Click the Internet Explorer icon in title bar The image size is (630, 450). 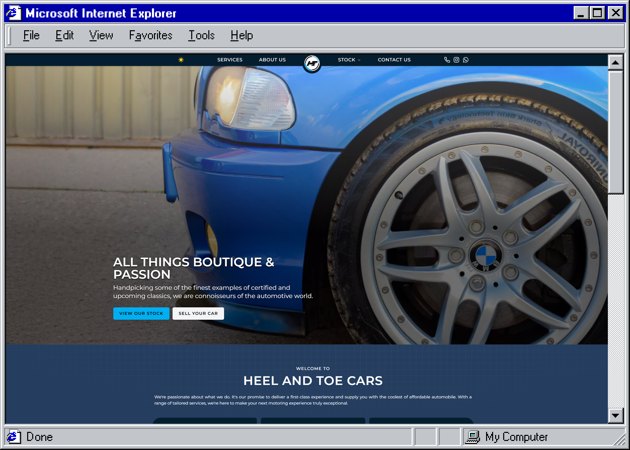[x=13, y=13]
